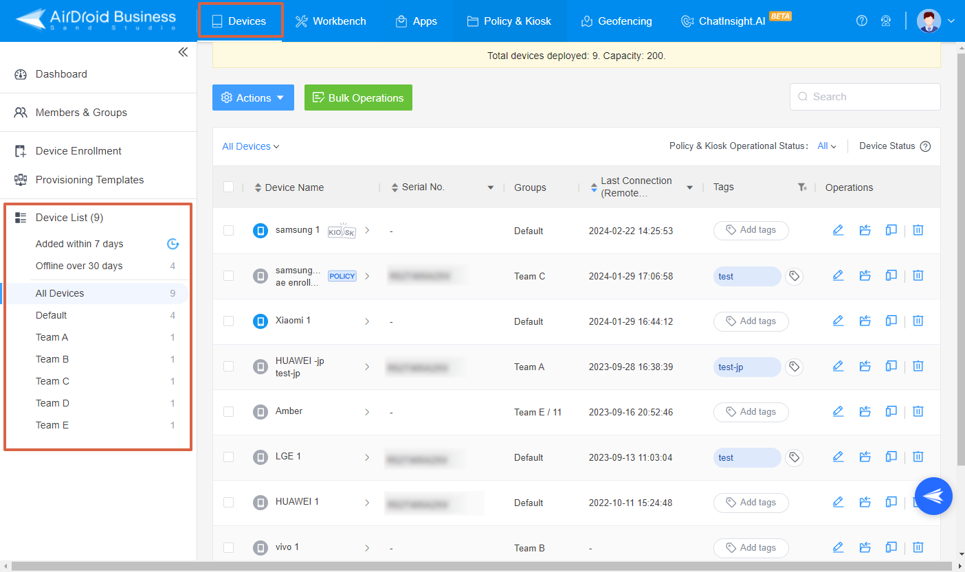Expand samsung 1 device details chevron
This screenshot has height=572, width=965.
click(x=367, y=231)
